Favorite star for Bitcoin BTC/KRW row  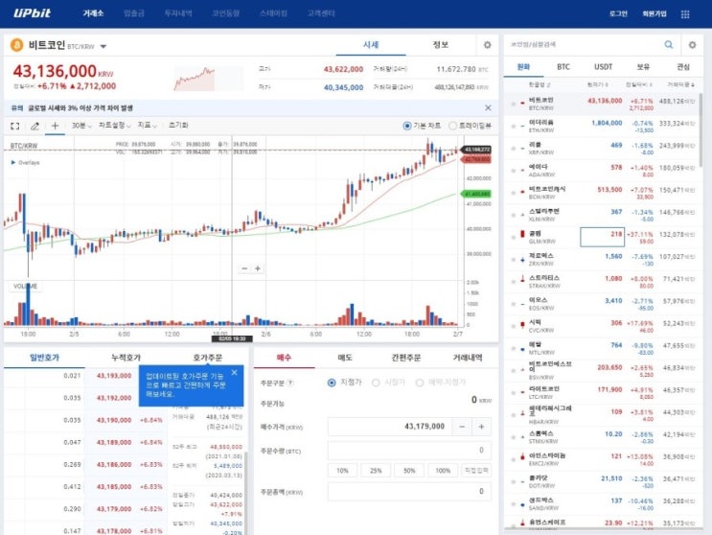point(514,104)
